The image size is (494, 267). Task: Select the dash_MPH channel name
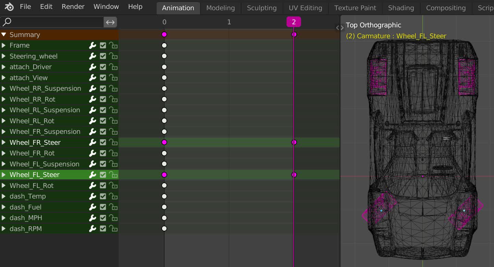click(x=26, y=218)
